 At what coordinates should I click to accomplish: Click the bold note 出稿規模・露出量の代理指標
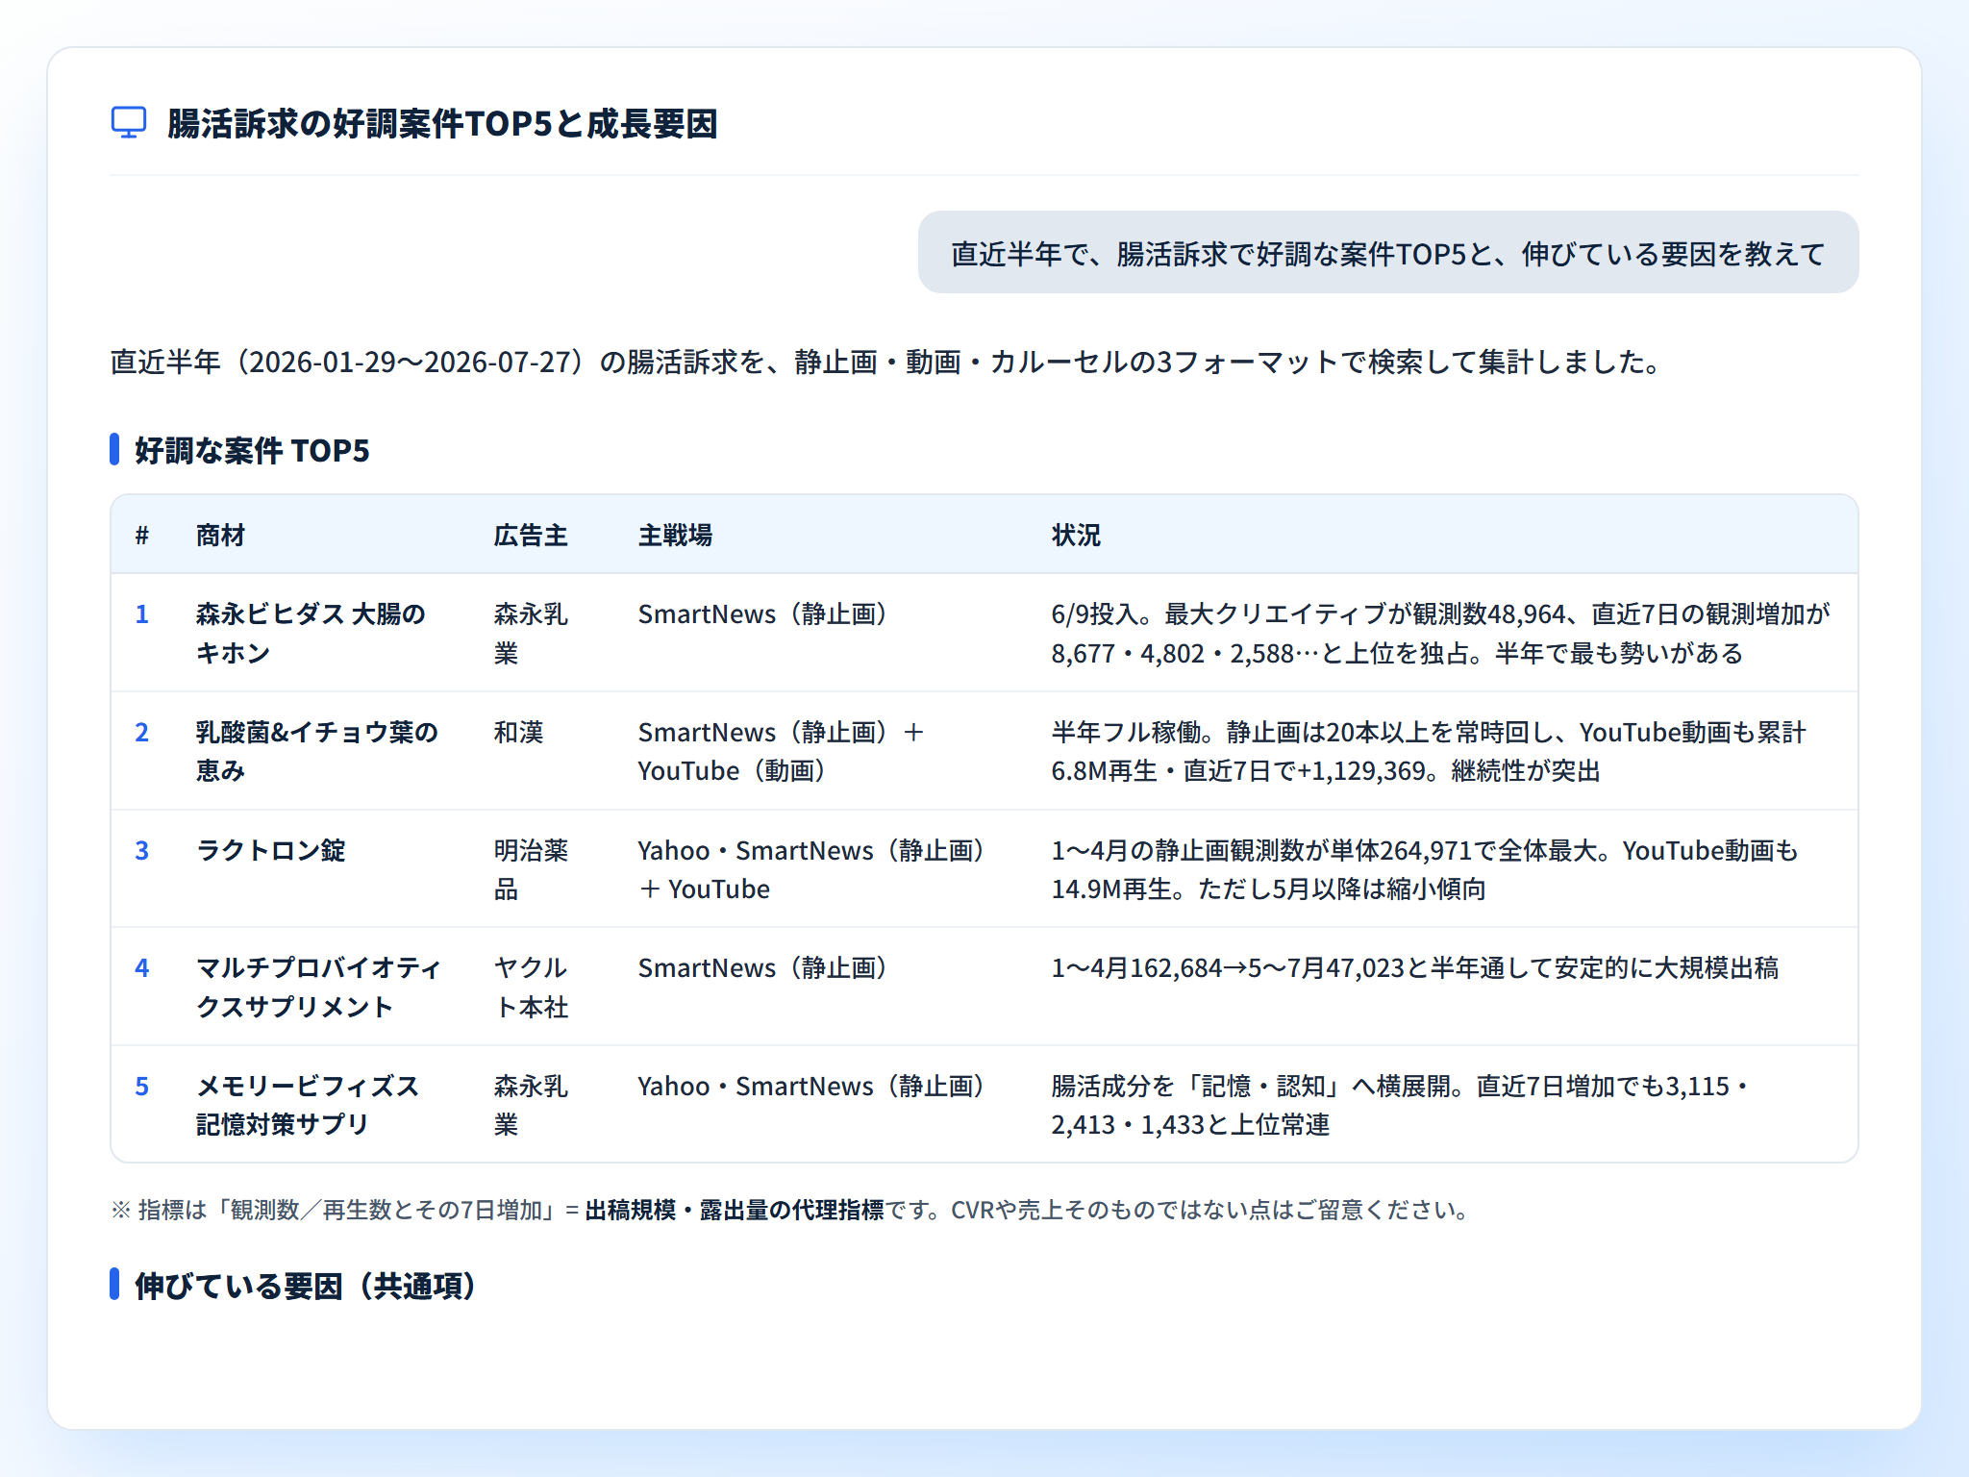click(735, 1210)
